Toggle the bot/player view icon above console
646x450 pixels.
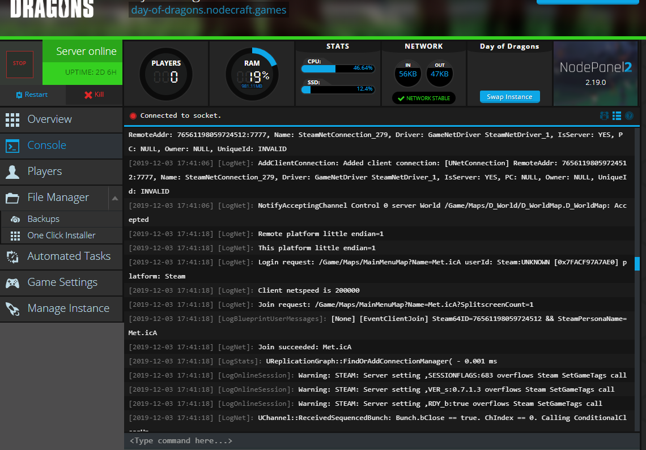604,115
